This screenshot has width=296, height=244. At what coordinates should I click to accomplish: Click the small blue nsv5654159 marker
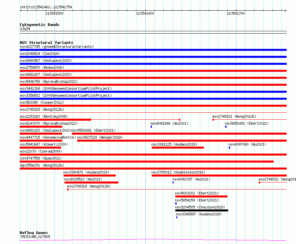pyautogui.click(x=176, y=203)
